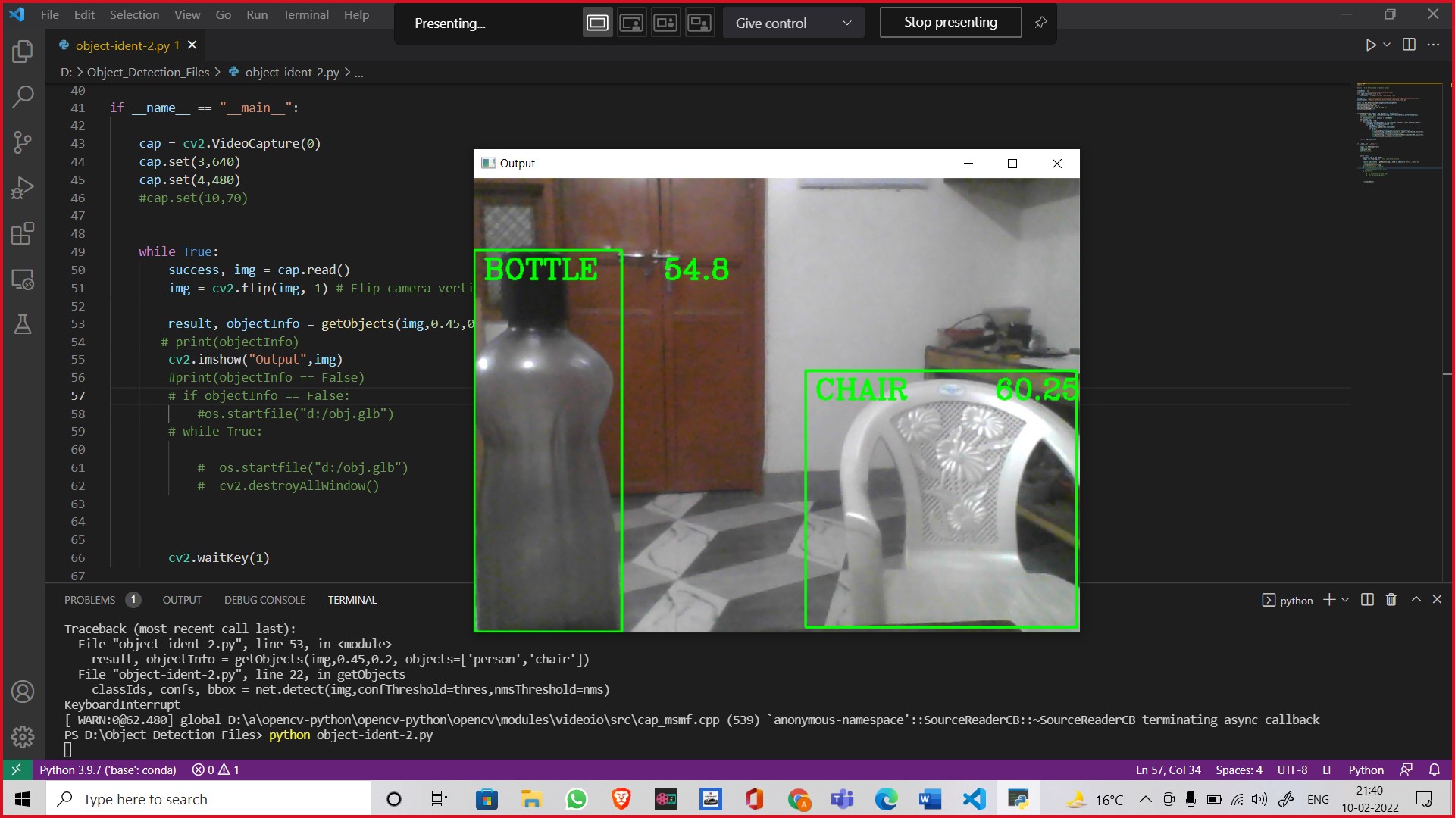This screenshot has height=818, width=1455.
Task: Click Python 3.9.7 interpreter in status bar
Action: (x=108, y=770)
